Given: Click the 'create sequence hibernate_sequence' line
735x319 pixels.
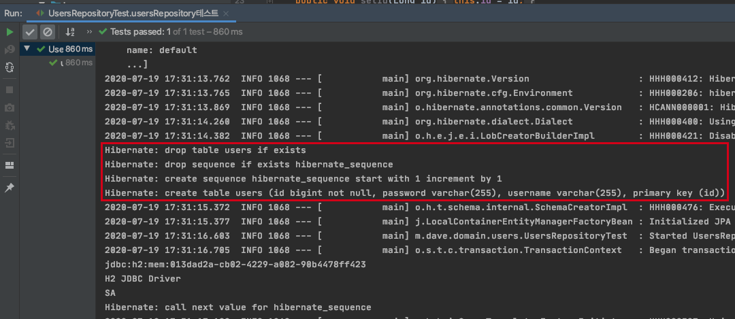Looking at the screenshot, I should click(304, 178).
